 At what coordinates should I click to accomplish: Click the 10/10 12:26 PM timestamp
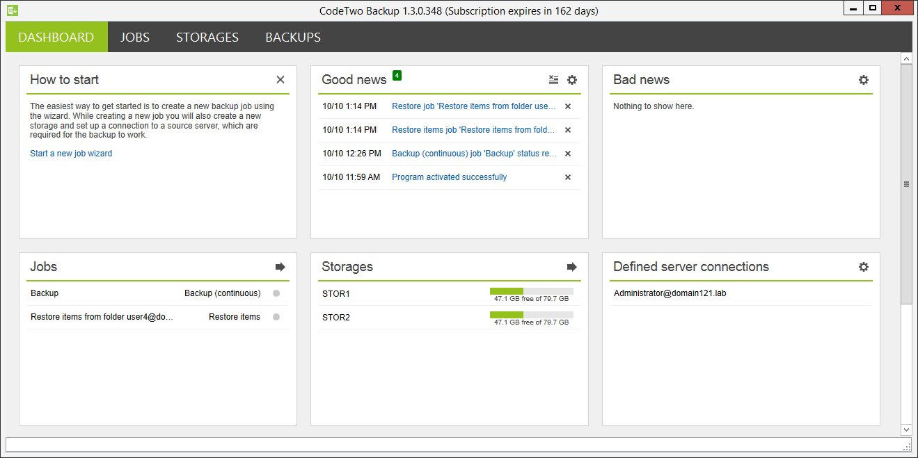(x=351, y=154)
